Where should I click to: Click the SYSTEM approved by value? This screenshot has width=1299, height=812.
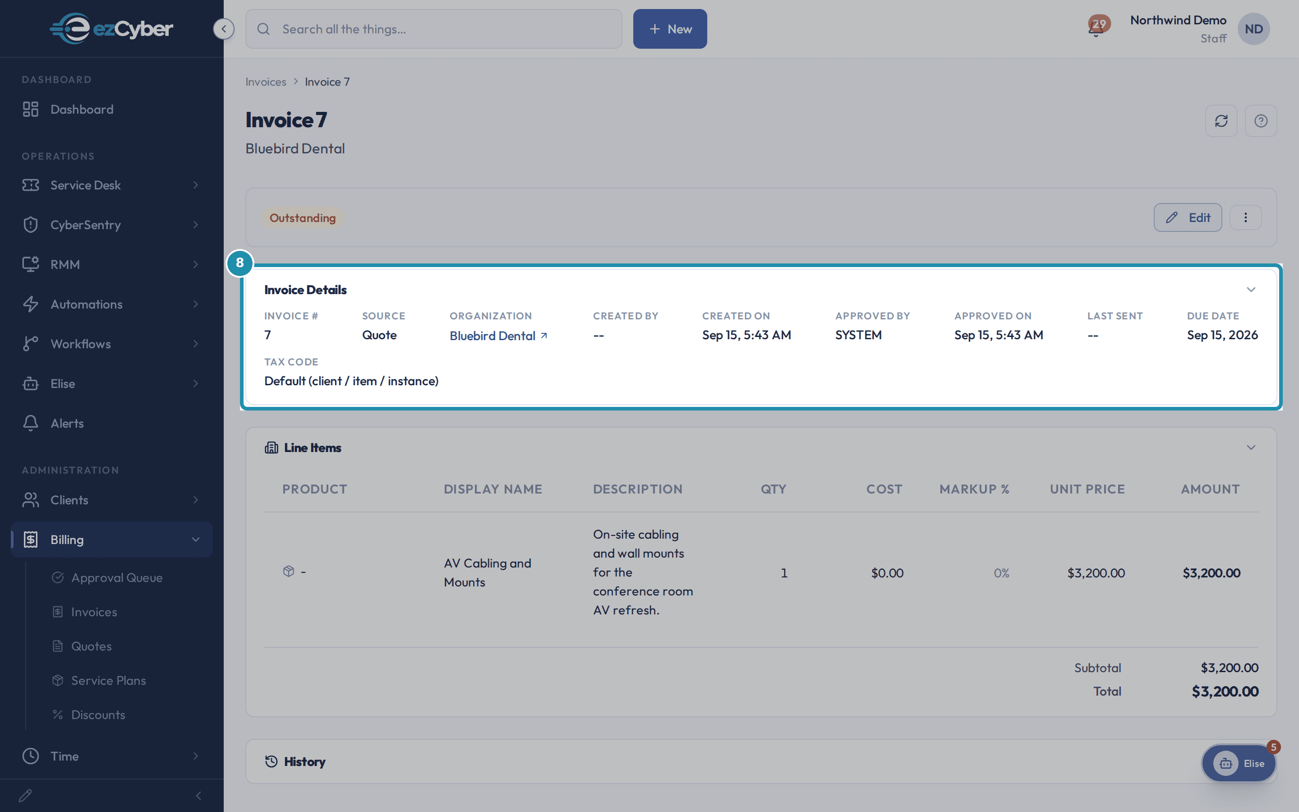click(x=858, y=335)
